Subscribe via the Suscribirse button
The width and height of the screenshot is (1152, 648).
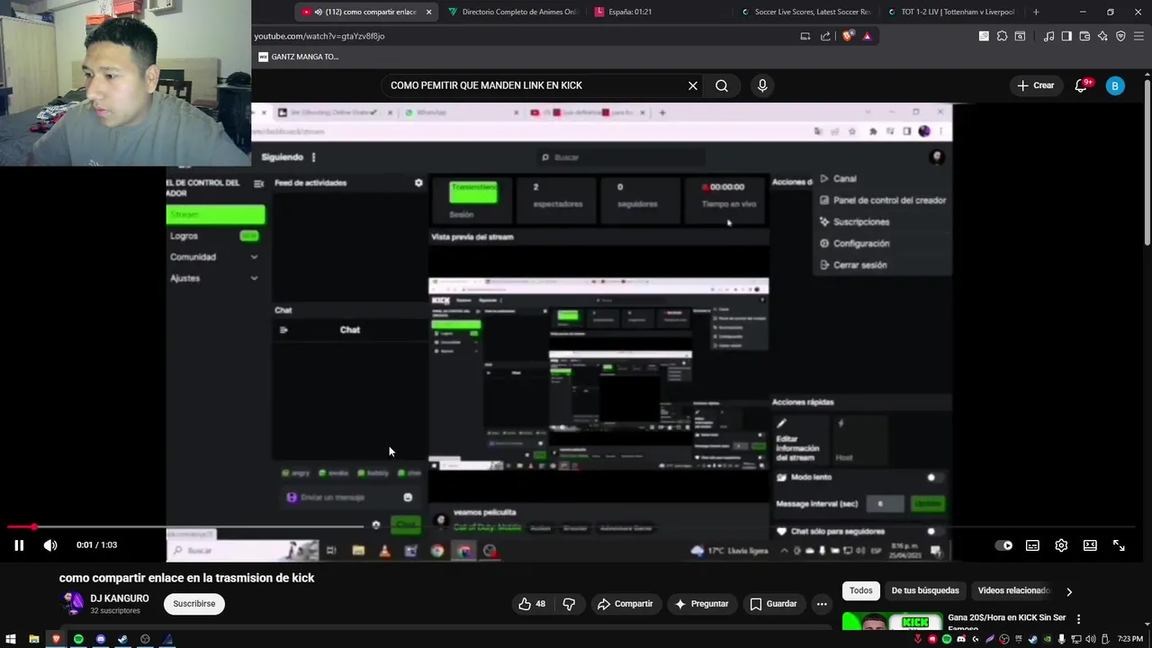[194, 604]
